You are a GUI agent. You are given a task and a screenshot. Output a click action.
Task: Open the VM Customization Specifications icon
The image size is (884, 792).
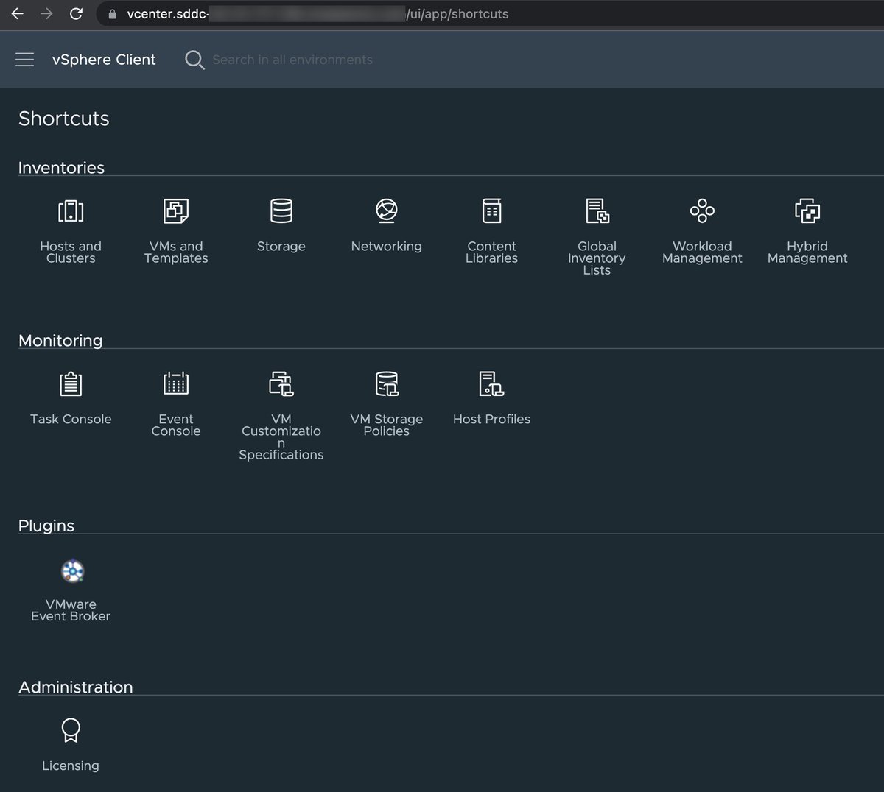point(281,383)
